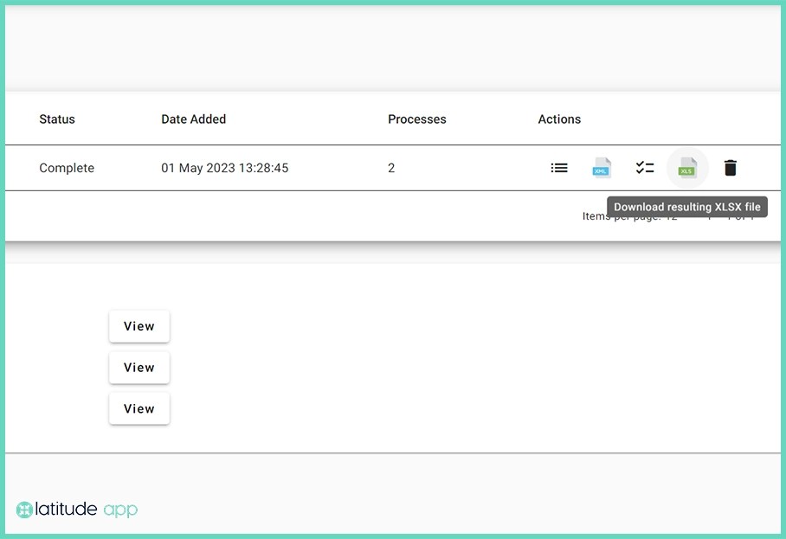Click the bottom View button
The width and height of the screenshot is (786, 539).
tap(139, 408)
